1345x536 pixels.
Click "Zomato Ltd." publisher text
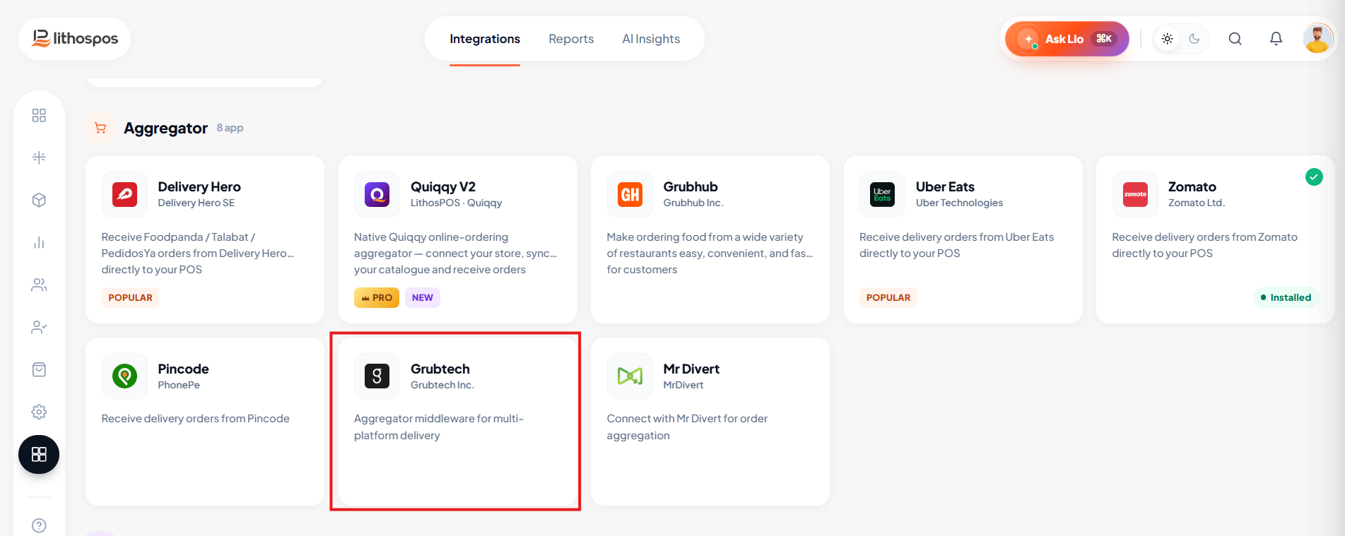1197,203
